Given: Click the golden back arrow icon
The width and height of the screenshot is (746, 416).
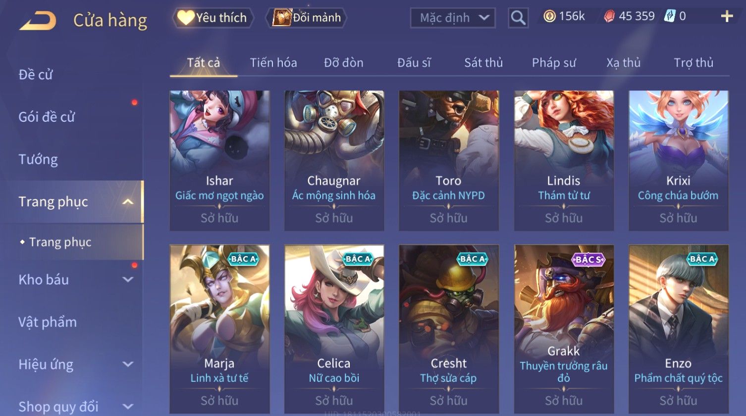Looking at the screenshot, I should click(38, 21).
